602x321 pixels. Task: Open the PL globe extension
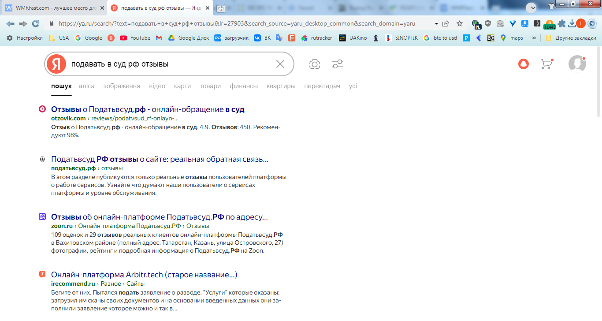476,24
